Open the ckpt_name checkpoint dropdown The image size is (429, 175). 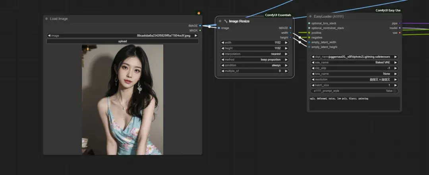pos(354,57)
